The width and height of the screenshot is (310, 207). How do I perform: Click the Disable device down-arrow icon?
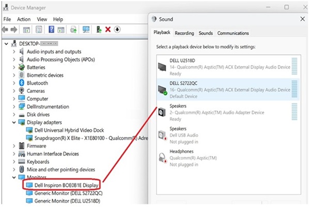(x=117, y=29)
